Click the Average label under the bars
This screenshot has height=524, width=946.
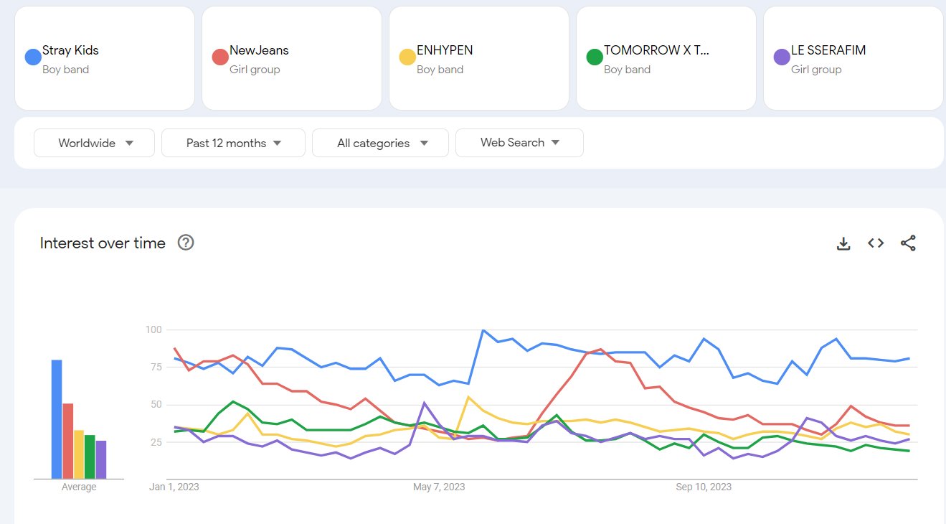pos(79,487)
